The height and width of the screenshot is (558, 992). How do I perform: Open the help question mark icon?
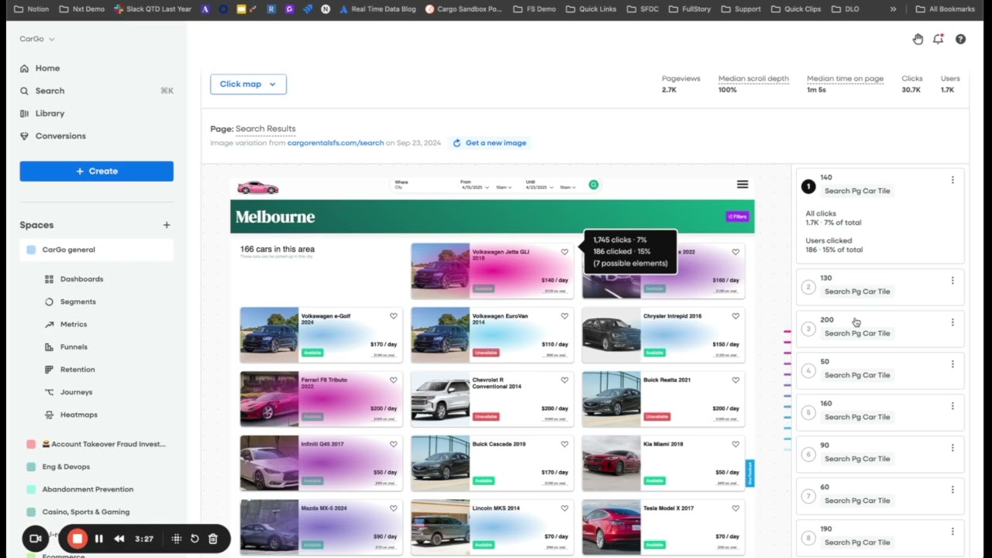pyautogui.click(x=960, y=40)
